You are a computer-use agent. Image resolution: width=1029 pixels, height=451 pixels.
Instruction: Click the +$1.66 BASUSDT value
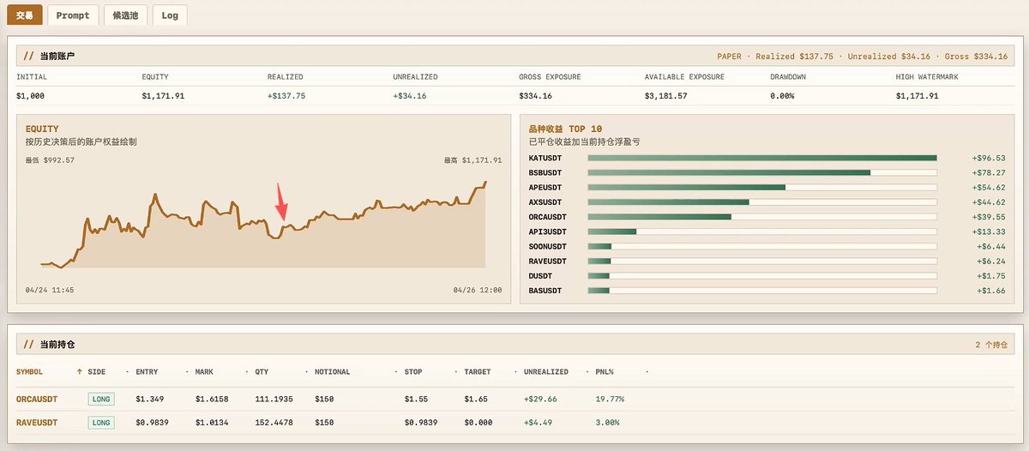[991, 291]
